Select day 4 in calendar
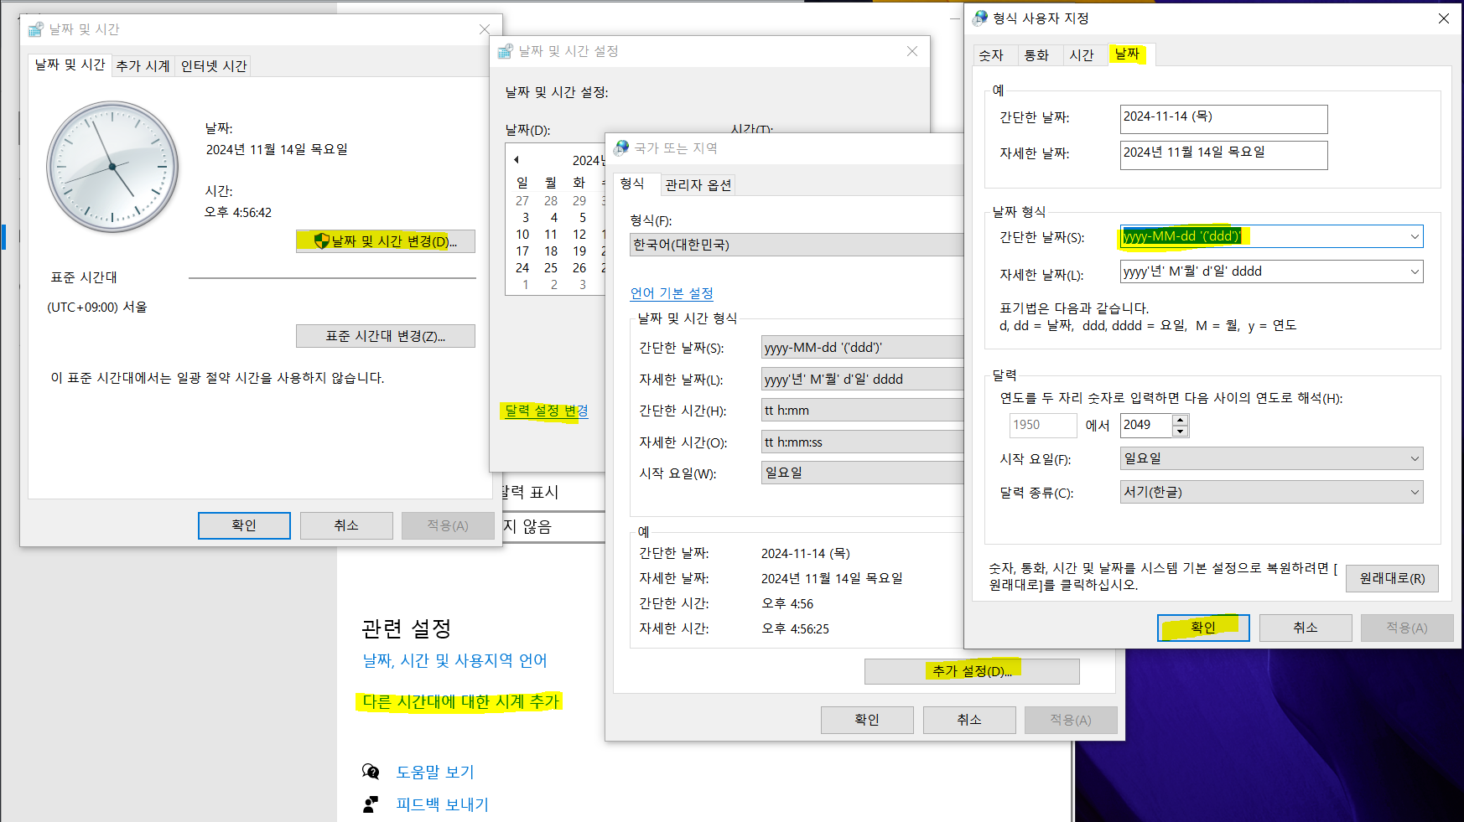 [553, 218]
